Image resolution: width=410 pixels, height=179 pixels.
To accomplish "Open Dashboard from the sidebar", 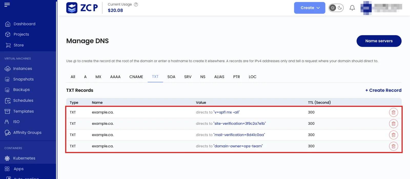I will tap(25, 24).
